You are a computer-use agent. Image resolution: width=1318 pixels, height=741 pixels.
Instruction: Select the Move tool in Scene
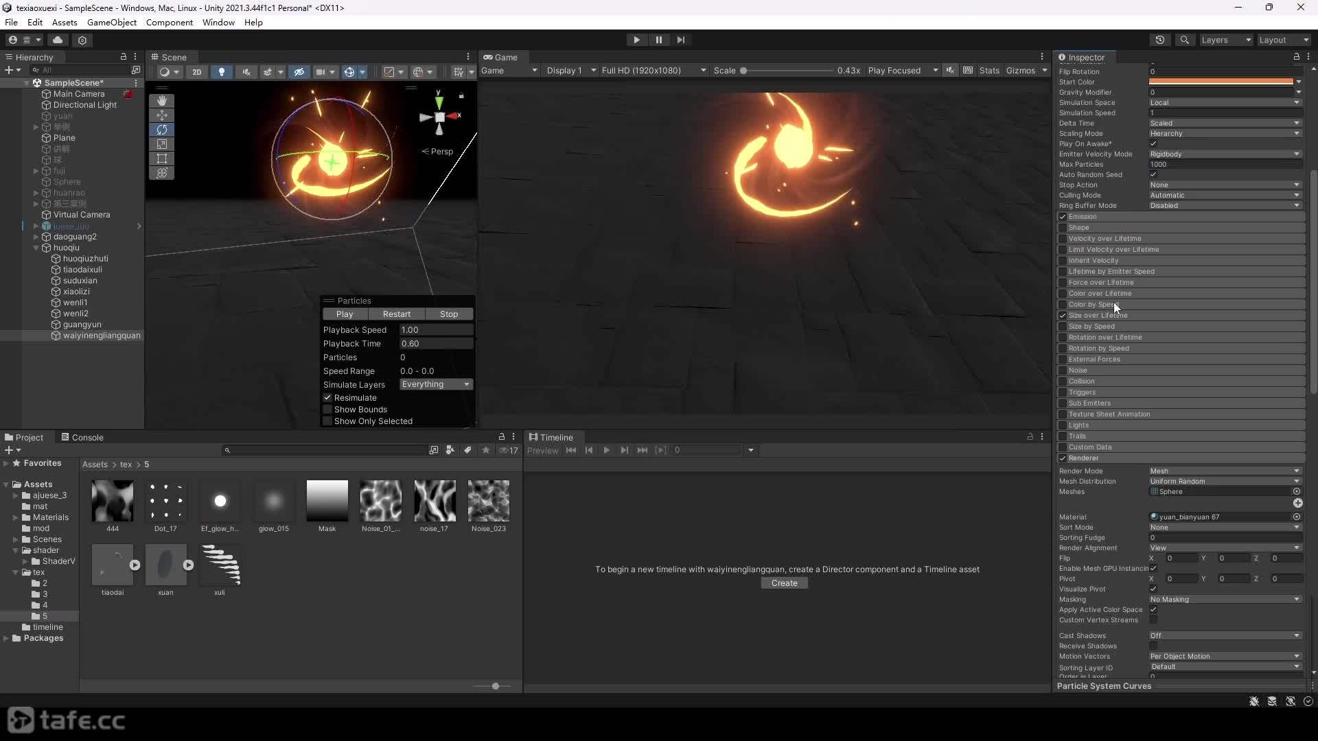(162, 115)
